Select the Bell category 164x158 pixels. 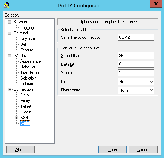click(24, 44)
